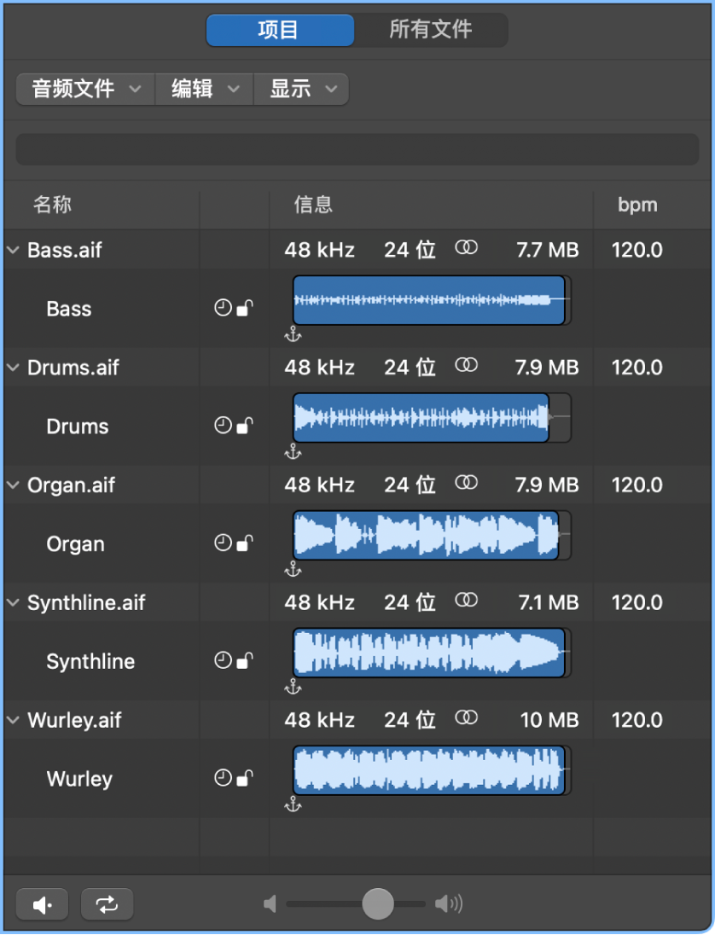Toggle the lock icon beside Wurley region
Image resolution: width=715 pixels, height=935 pixels.
[x=245, y=778]
